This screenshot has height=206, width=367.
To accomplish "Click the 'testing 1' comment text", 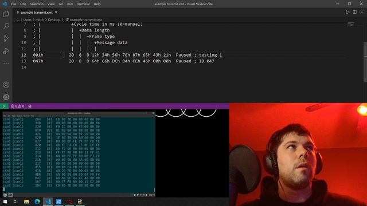I will pos(210,55).
